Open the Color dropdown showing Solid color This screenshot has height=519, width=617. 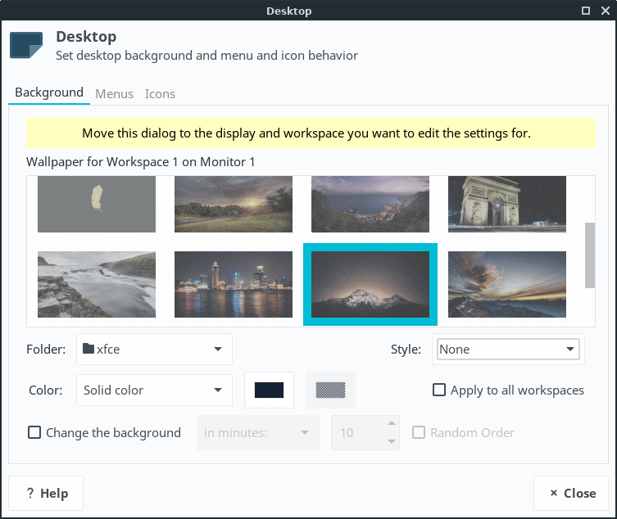(154, 390)
